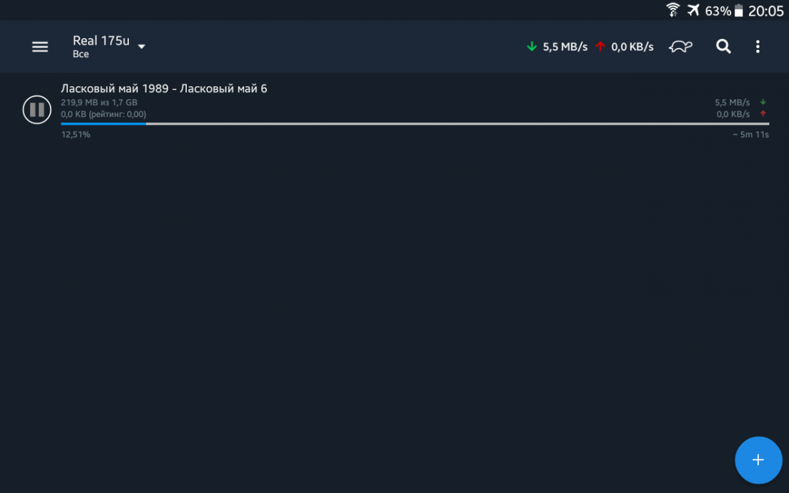Click the Wi-Fi status bar icon
Image resolution: width=789 pixels, height=493 pixels.
coord(673,10)
